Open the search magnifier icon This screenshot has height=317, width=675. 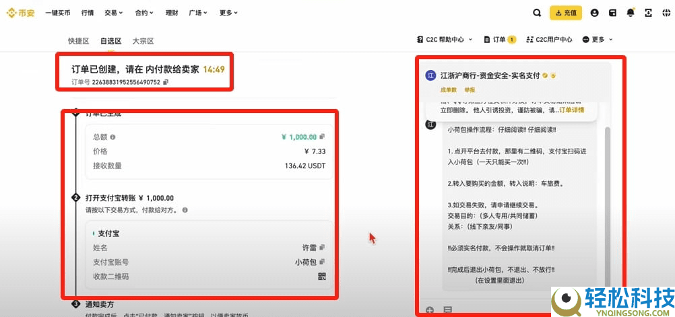tap(537, 13)
